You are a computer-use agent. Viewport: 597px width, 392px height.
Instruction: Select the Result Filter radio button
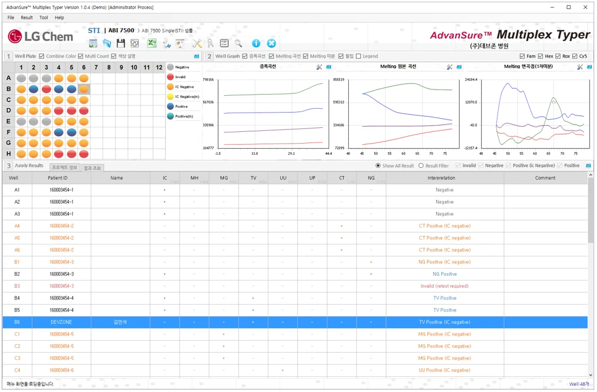point(421,166)
